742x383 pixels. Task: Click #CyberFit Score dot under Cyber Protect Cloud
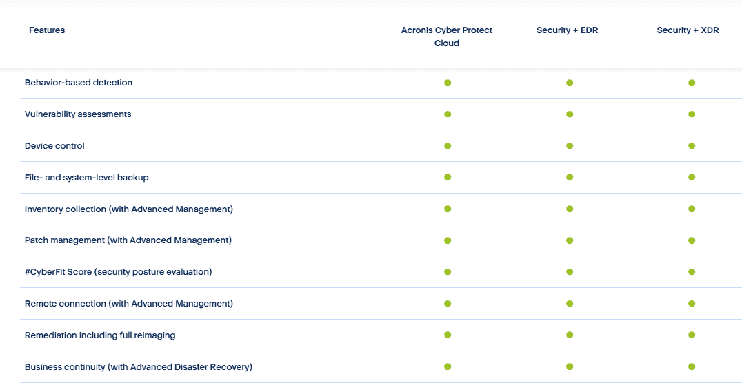coord(448,272)
